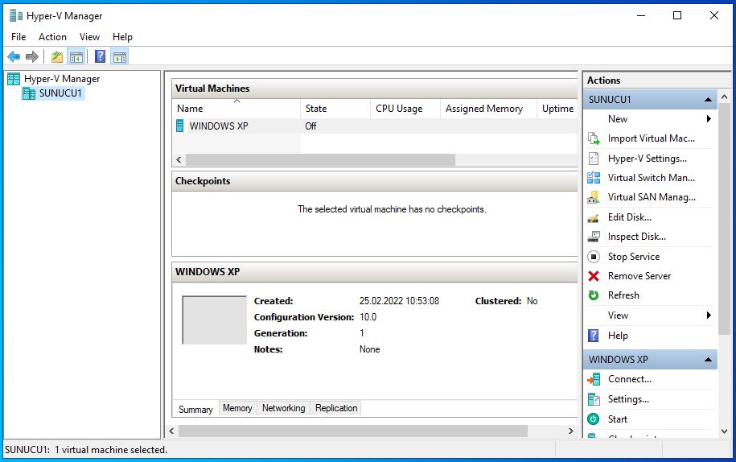Sort by Uptime column header
This screenshot has width=736, height=462.
coord(557,109)
